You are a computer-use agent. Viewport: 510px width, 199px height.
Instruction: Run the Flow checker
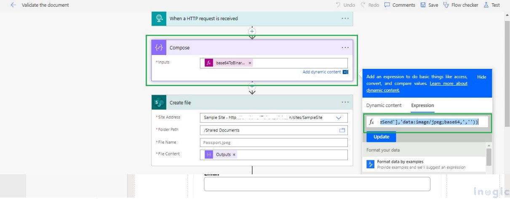click(x=461, y=5)
